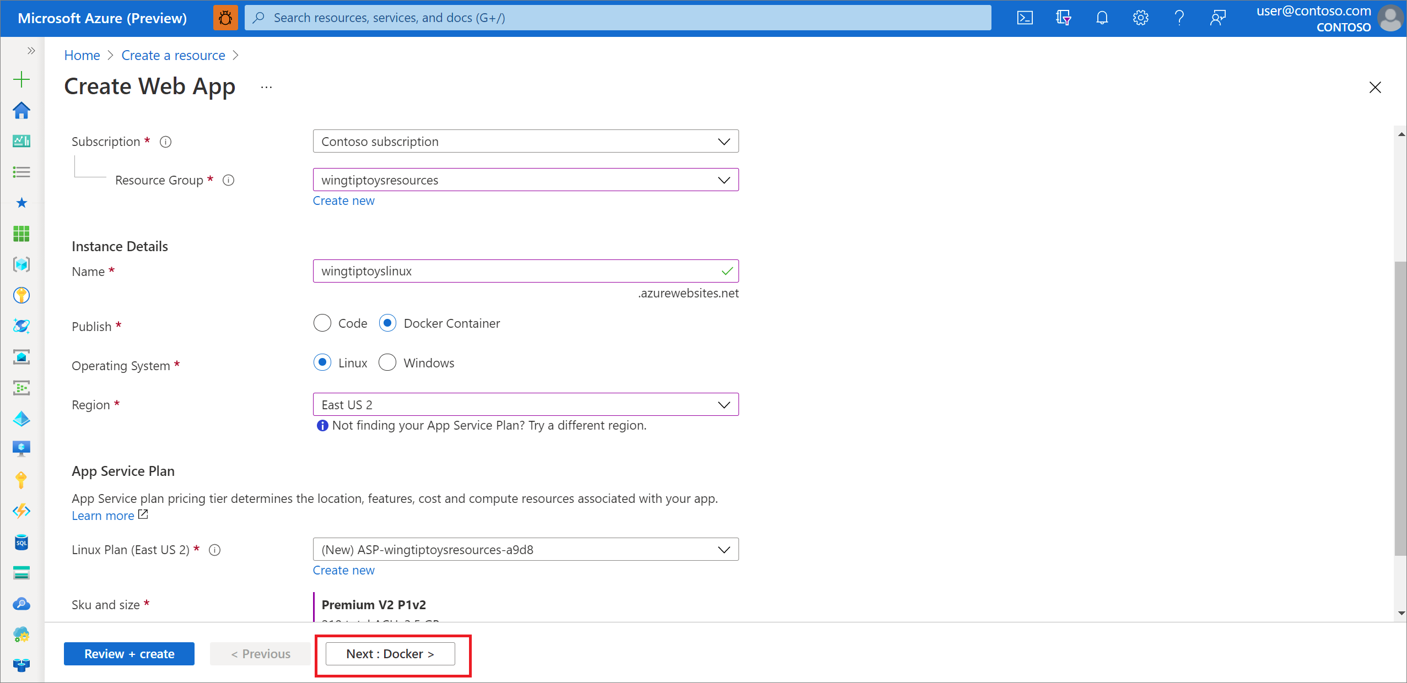Click the search bar icon at top
This screenshot has height=683, width=1407.
[x=260, y=17]
